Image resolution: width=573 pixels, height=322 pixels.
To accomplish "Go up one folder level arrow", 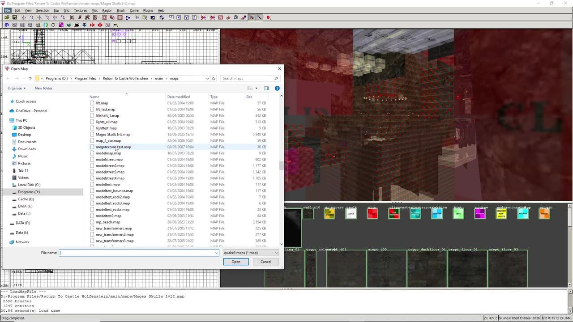I will click(x=30, y=78).
